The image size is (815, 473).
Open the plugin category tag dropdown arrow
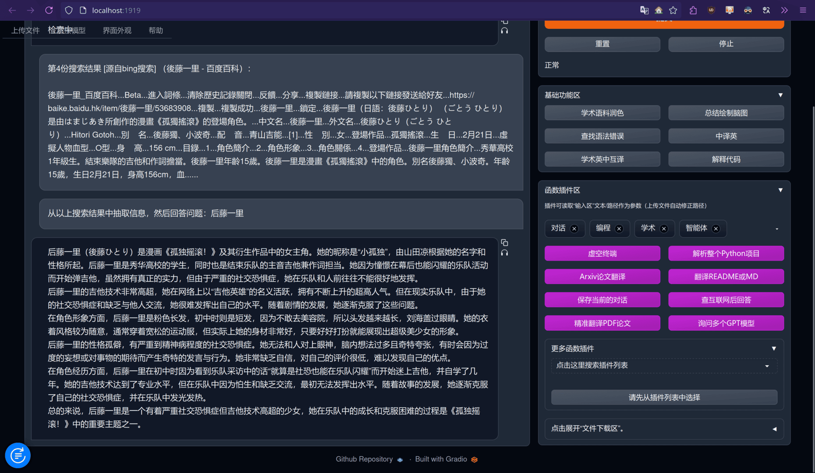click(777, 229)
